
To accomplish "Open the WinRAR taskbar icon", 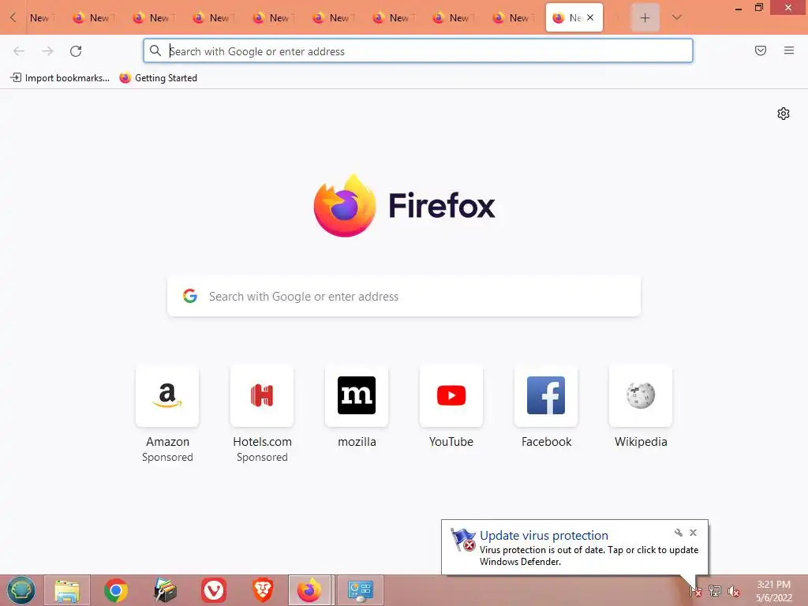I will click(x=165, y=590).
